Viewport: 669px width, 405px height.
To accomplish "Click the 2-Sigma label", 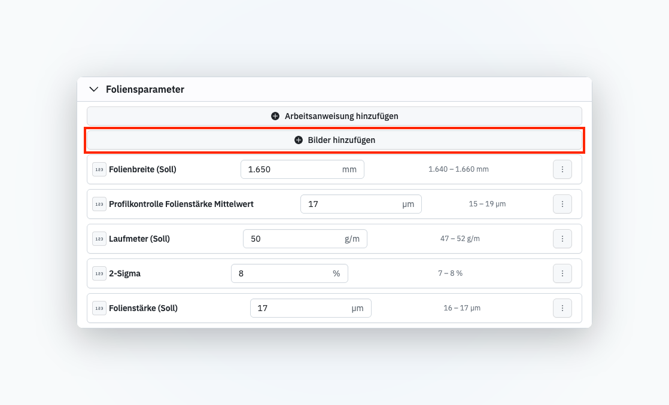I will (124, 273).
